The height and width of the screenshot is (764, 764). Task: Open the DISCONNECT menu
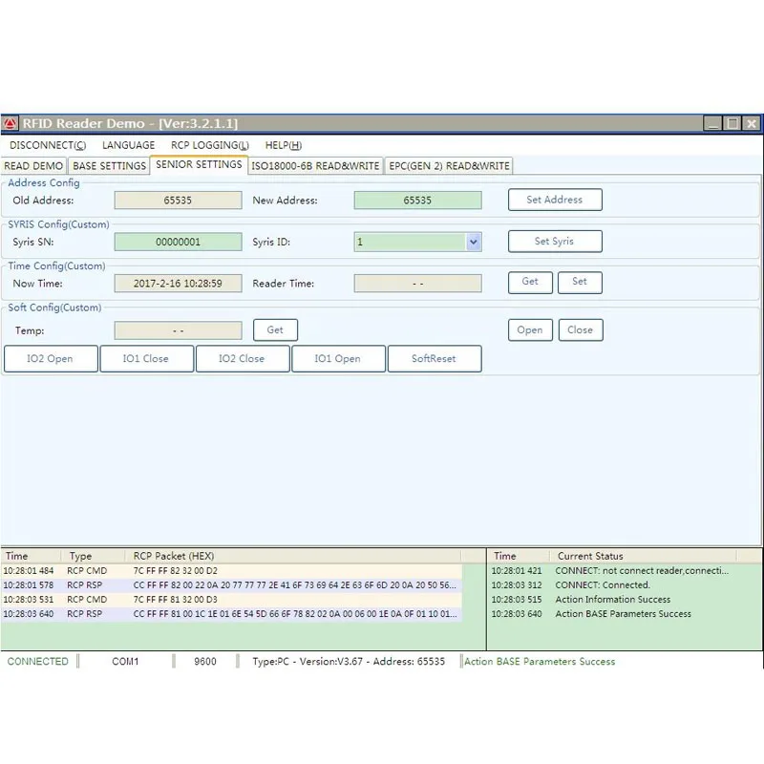(x=47, y=145)
